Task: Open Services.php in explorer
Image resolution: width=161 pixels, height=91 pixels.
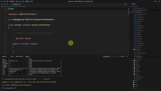Action: point(139,40)
